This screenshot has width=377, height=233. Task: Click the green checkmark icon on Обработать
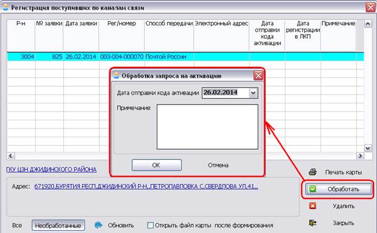[x=312, y=189]
